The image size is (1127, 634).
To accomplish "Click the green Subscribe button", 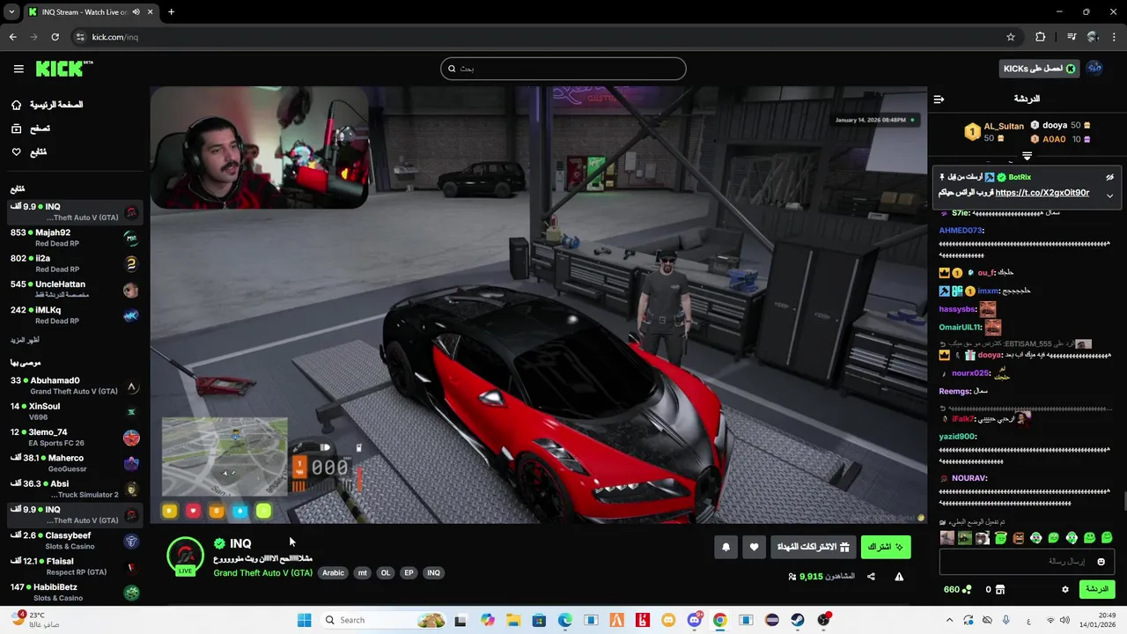I will pos(886,547).
